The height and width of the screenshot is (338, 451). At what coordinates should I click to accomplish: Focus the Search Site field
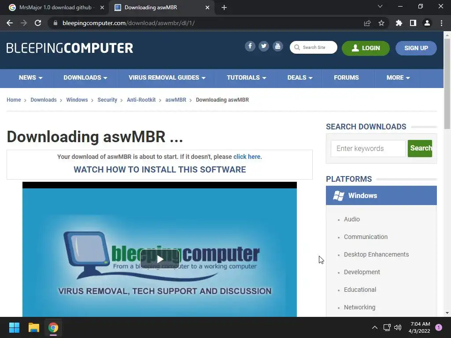pos(314,47)
